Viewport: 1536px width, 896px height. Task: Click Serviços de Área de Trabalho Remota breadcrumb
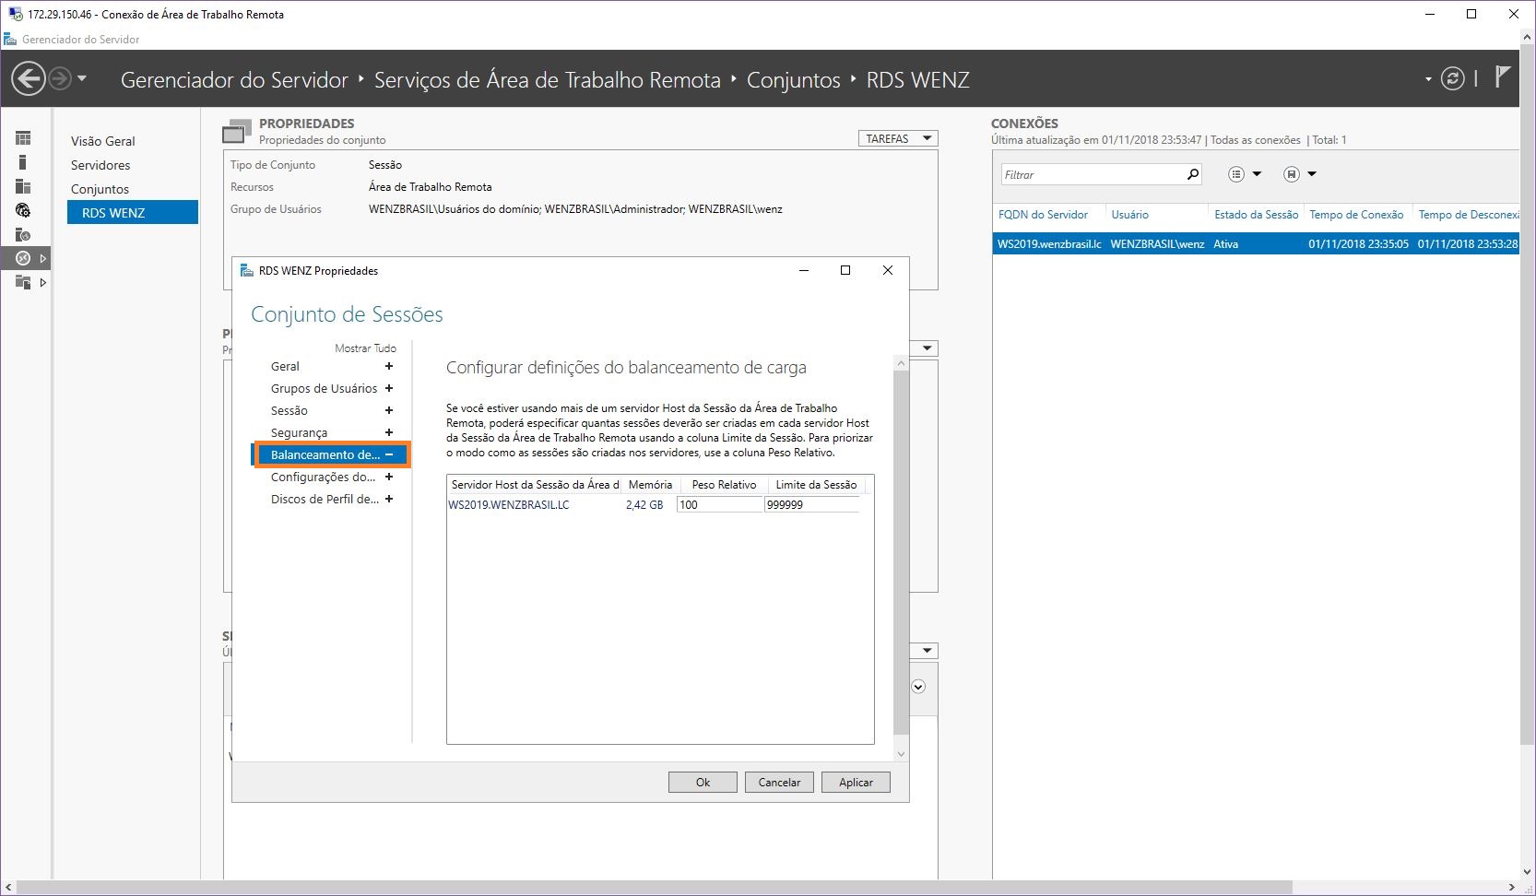[x=548, y=79]
